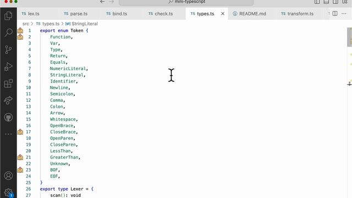Image resolution: width=352 pixels, height=198 pixels.
Task: Click the editor vertical scrollbar thumb
Action: 349,37
